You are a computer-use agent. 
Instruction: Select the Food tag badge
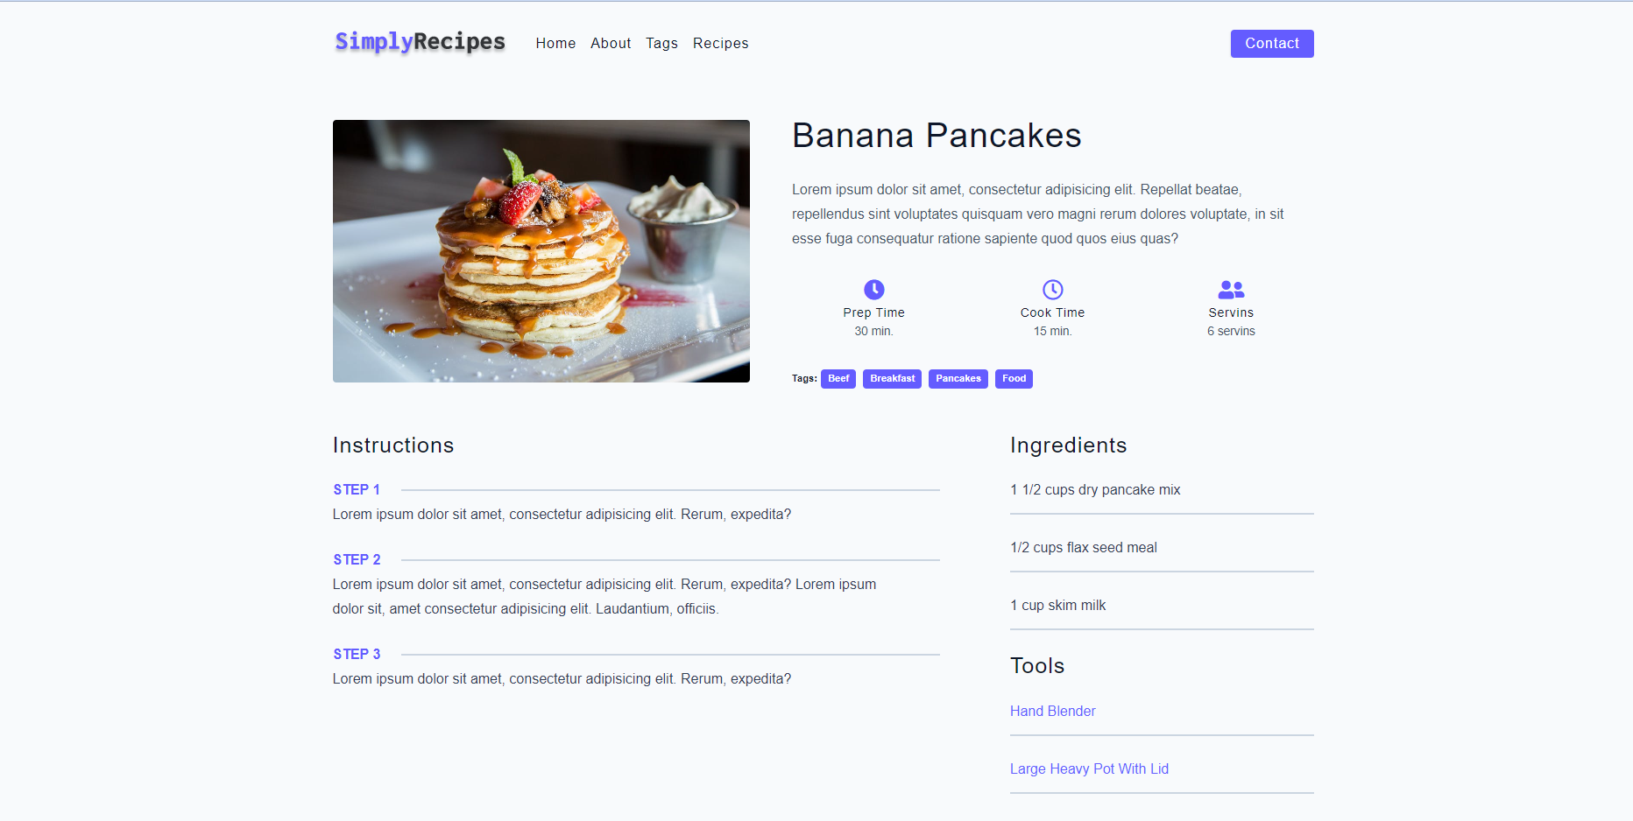pyautogui.click(x=1014, y=378)
